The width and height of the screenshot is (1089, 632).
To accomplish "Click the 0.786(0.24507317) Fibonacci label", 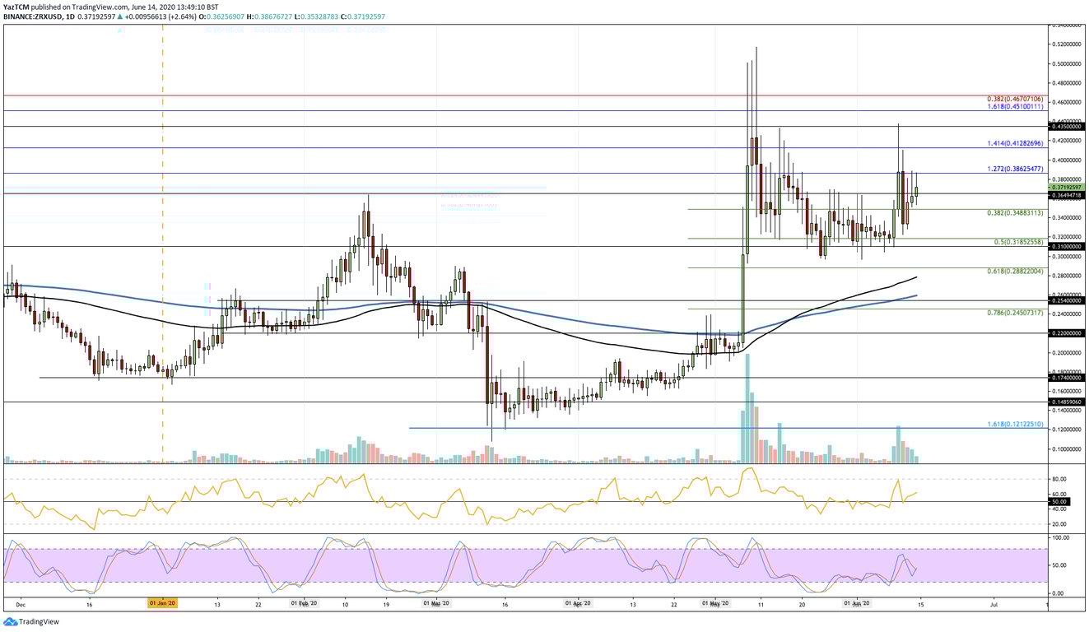I will coord(1014,313).
